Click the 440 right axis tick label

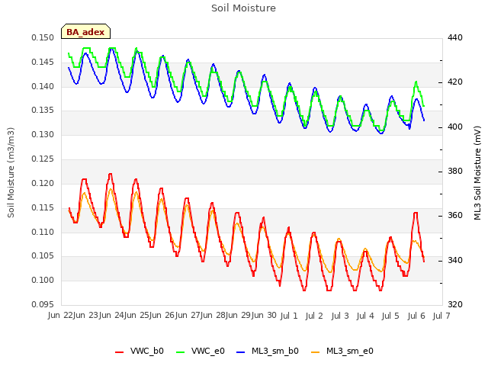coord(455,37)
